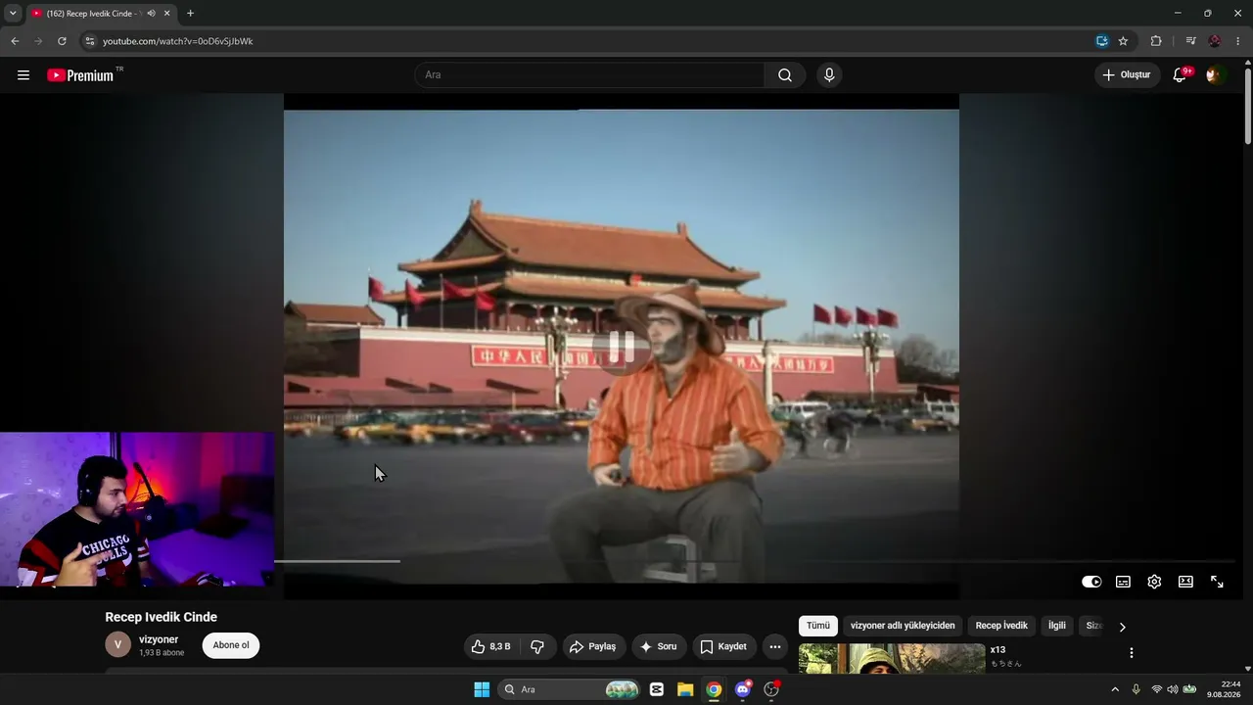Focus the YouTube Ara search field
The width and height of the screenshot is (1253, 705).
pyautogui.click(x=590, y=75)
